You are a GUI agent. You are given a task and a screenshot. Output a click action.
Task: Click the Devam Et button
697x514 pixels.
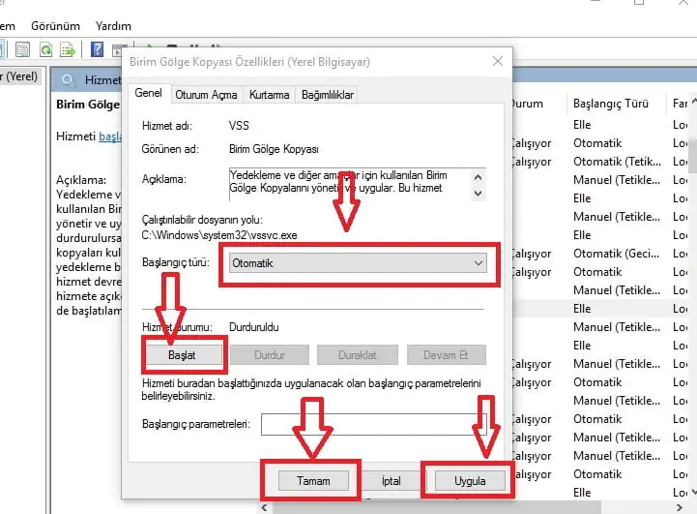point(446,355)
